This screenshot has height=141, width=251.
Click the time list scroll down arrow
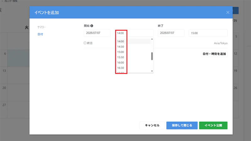(x=152, y=71)
